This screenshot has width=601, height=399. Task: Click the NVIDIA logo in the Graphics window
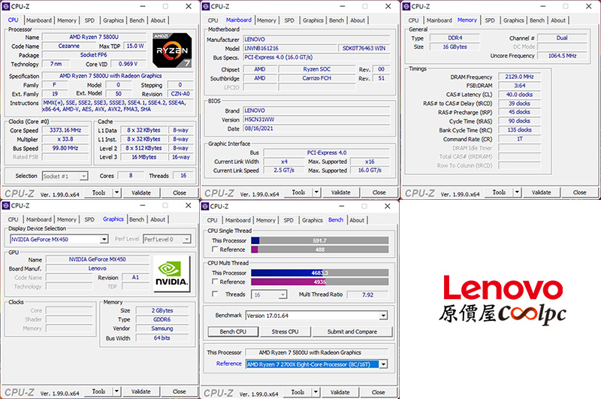pyautogui.click(x=171, y=274)
